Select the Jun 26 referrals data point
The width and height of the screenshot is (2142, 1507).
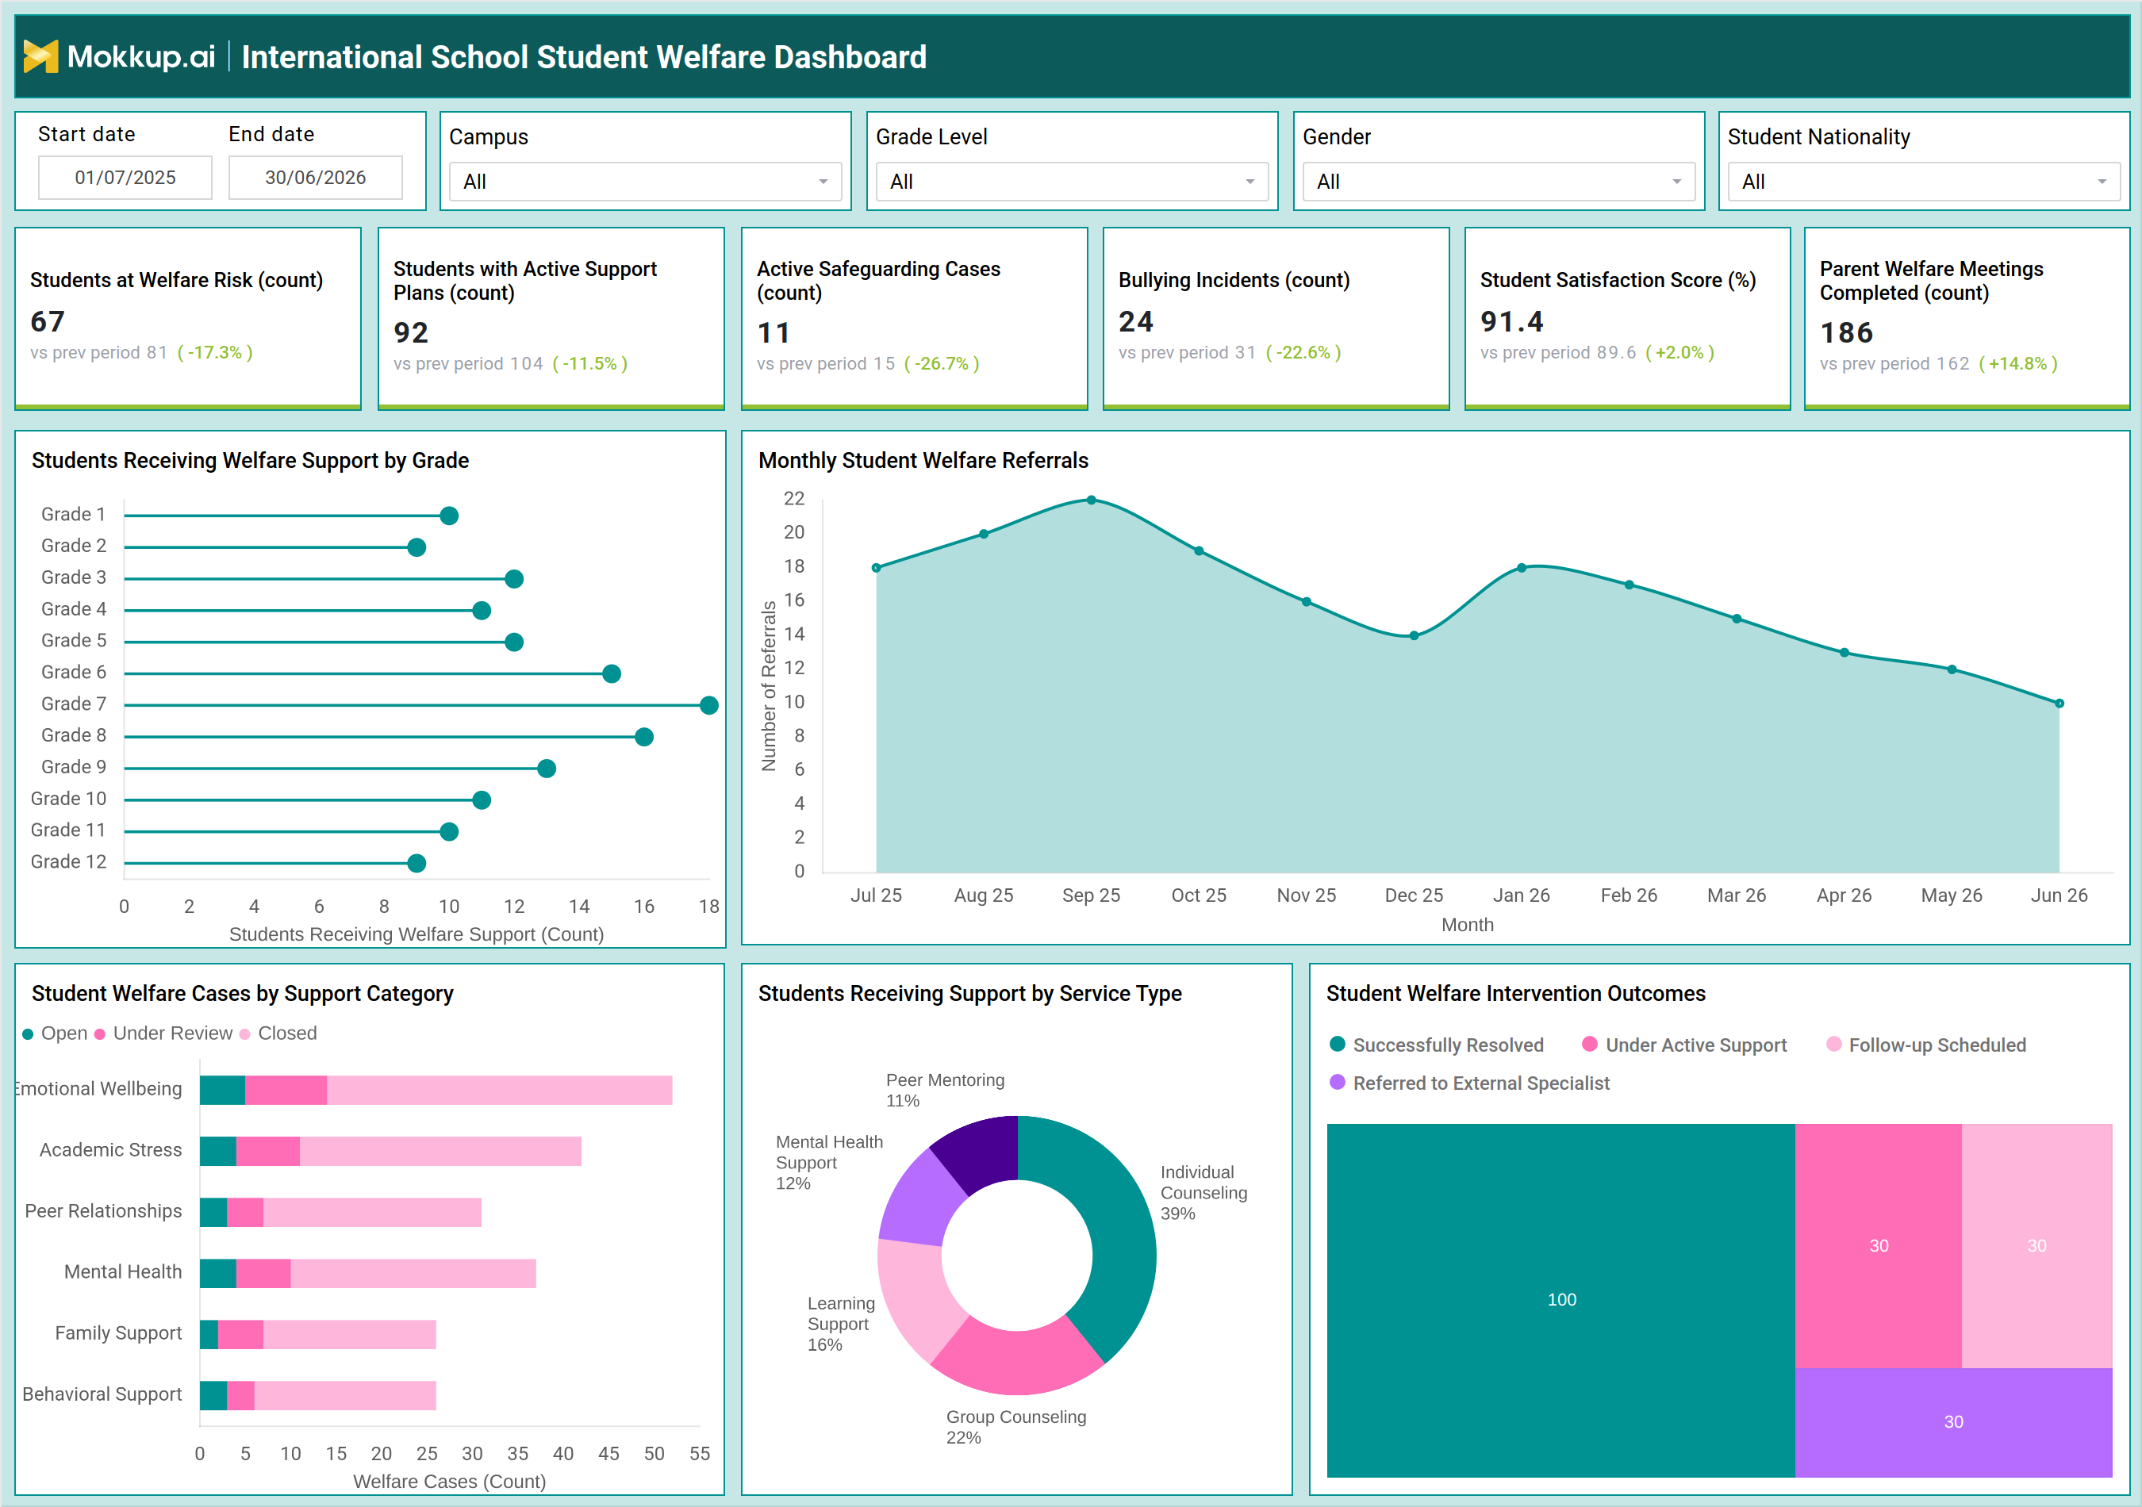click(x=2060, y=704)
